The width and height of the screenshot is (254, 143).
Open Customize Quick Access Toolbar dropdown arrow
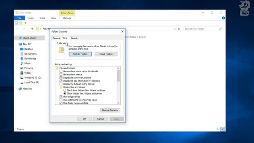[x=25, y=23]
